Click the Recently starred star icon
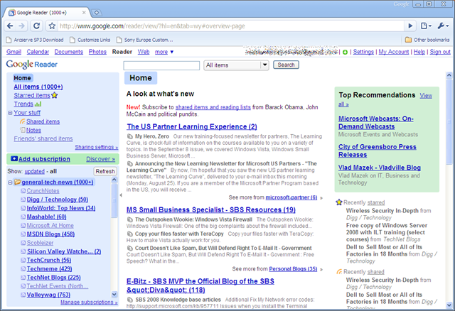The width and height of the screenshot is (455, 311). click(339, 202)
